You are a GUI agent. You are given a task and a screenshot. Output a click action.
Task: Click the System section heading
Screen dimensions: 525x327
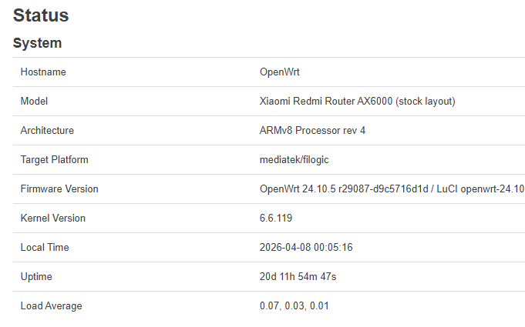[x=37, y=43]
